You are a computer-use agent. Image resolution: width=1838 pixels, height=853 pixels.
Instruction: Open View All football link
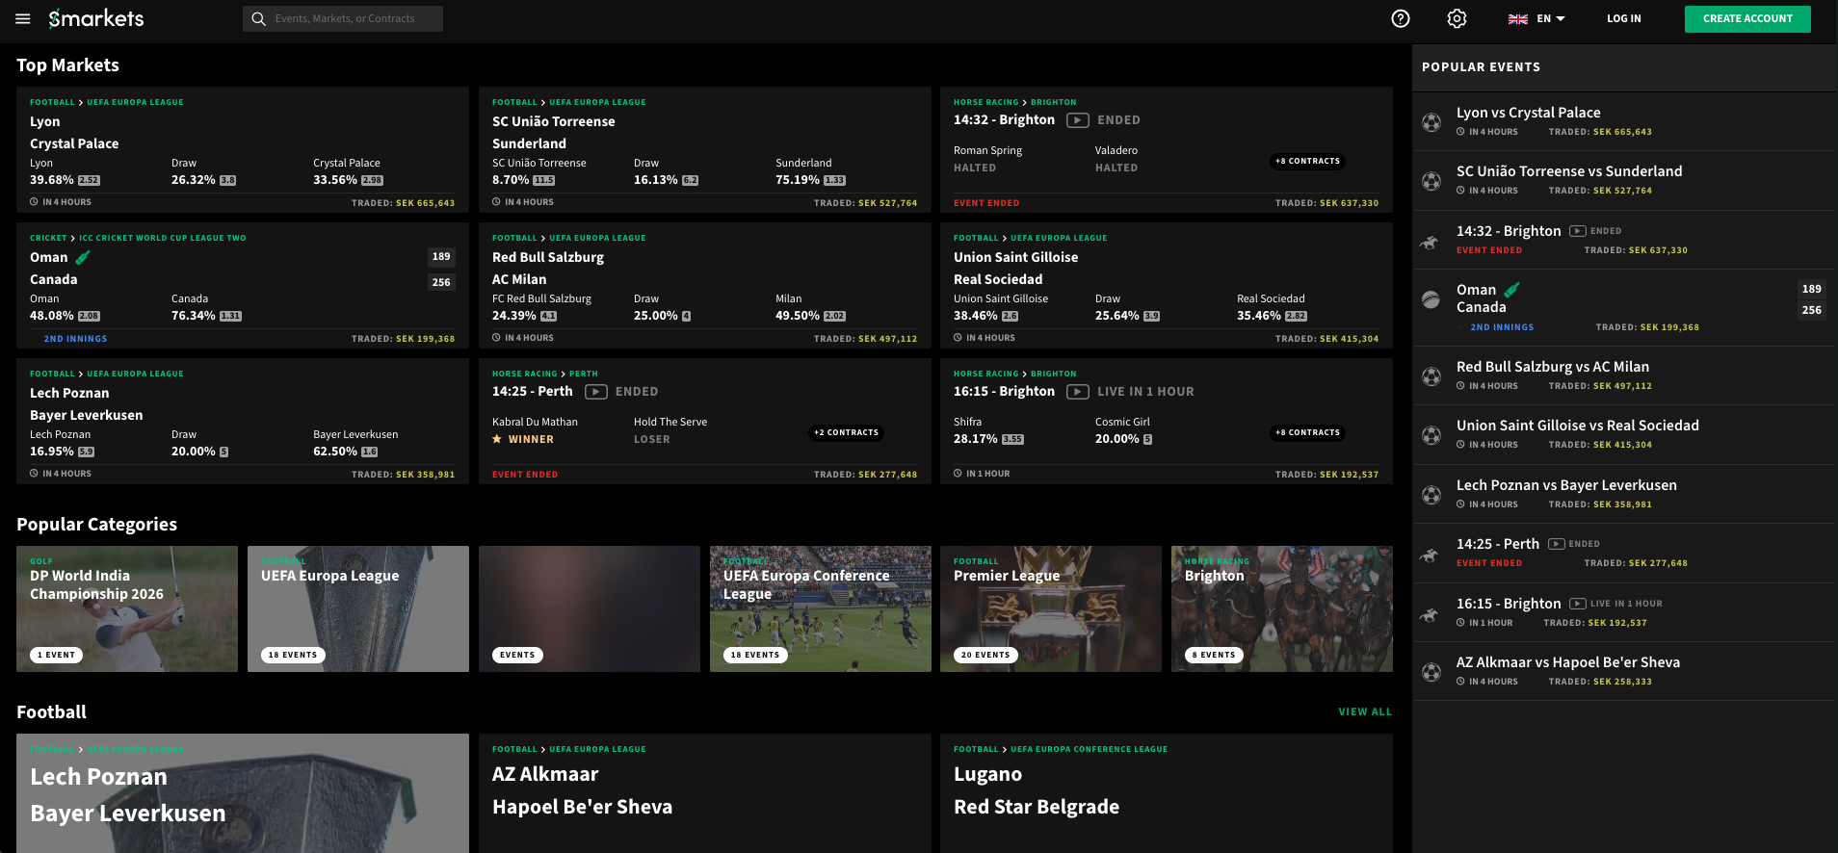click(1365, 712)
